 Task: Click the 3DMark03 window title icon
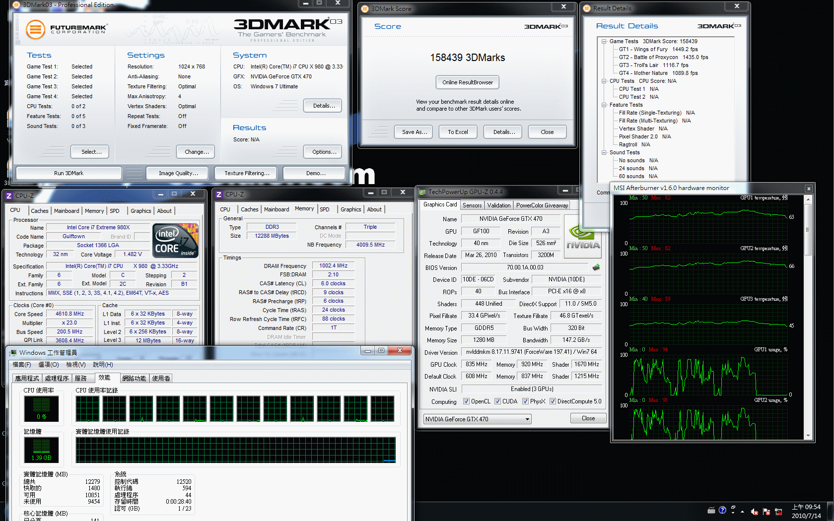(16, 5)
